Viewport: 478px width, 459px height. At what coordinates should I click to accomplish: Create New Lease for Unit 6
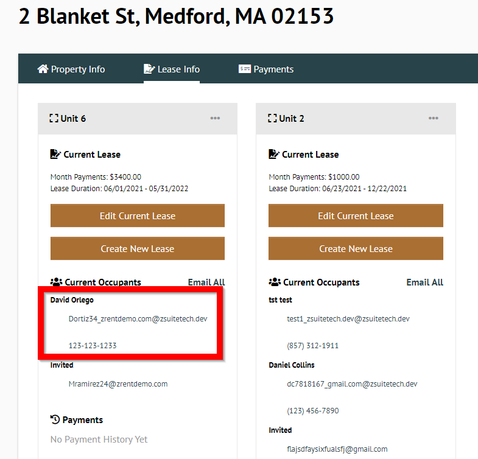tap(138, 248)
